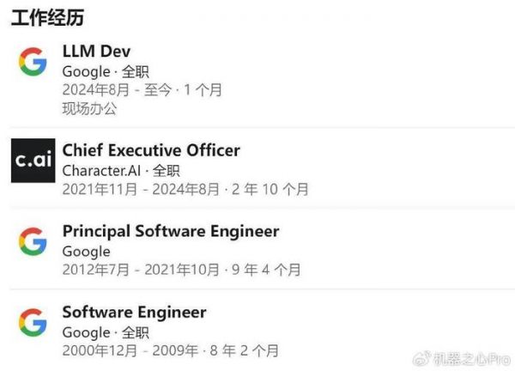515x371 pixels.
Task: Click the Google logo beside LLM Dev
Action: tap(33, 62)
